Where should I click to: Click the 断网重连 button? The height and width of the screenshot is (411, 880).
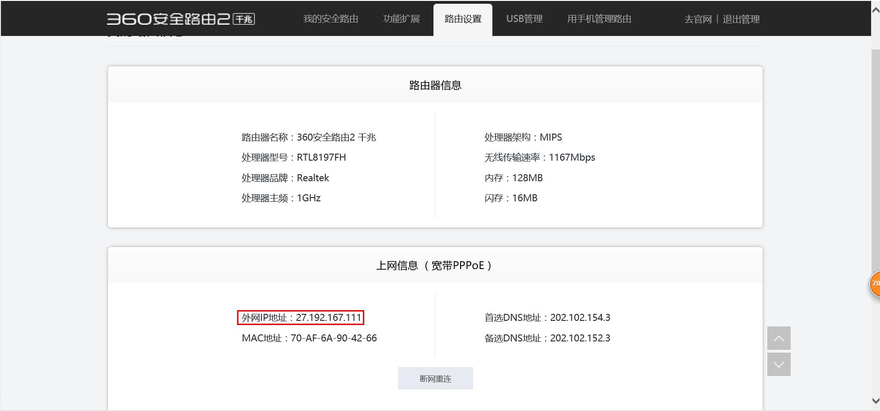tap(435, 378)
